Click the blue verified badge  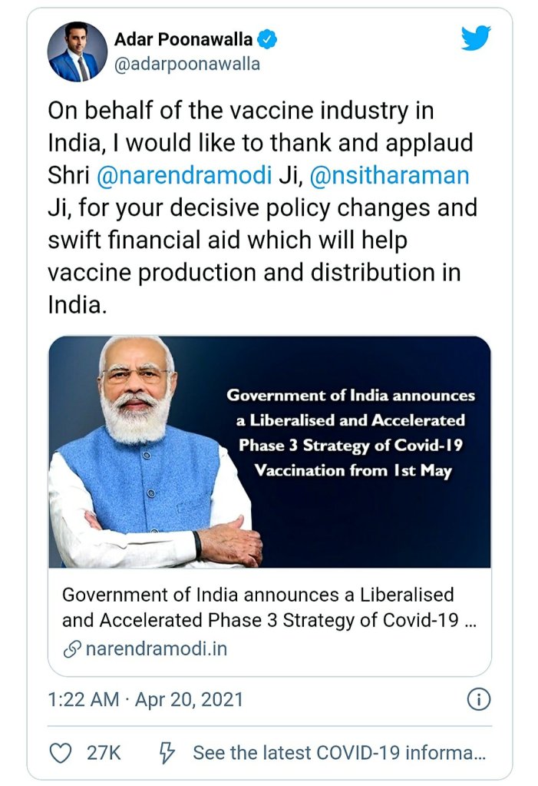point(269,39)
